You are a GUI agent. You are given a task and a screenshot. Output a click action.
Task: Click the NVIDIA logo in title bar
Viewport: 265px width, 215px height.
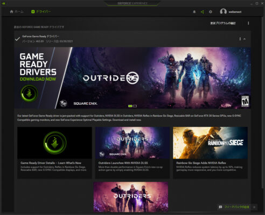(x=3, y=3)
